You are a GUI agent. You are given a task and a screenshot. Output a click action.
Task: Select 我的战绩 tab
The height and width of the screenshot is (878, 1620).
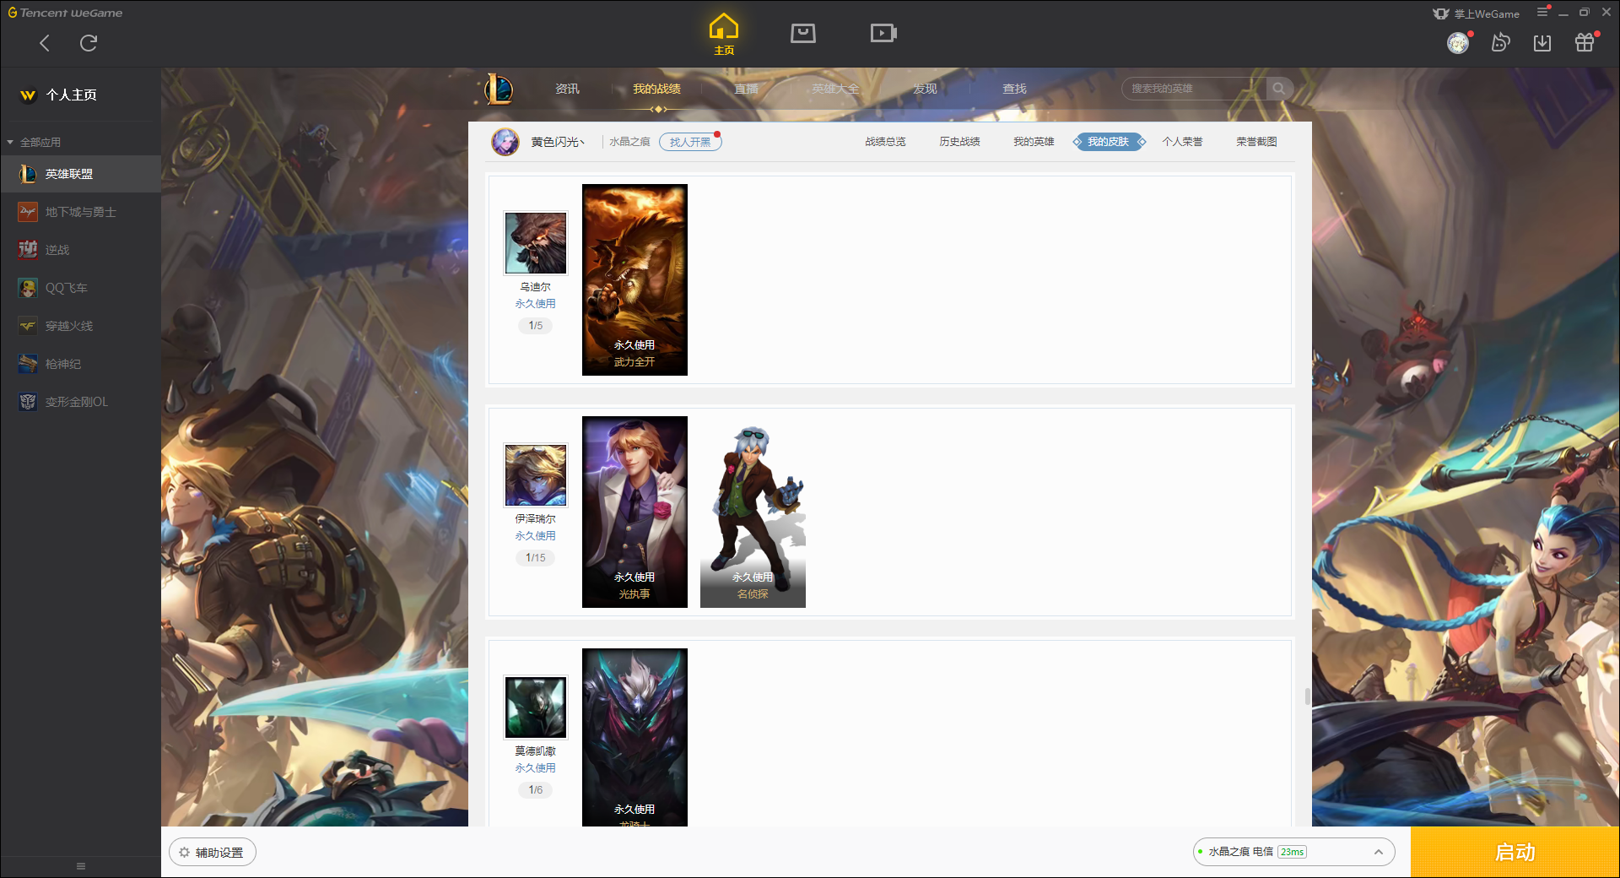656,89
